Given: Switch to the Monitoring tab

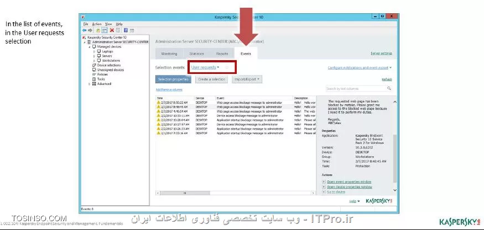Looking at the screenshot, I should pos(169,54).
